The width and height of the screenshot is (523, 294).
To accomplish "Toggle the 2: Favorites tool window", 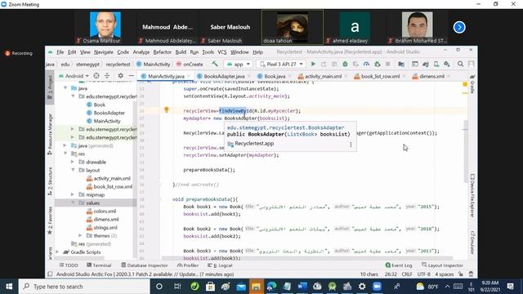I will (50, 220).
